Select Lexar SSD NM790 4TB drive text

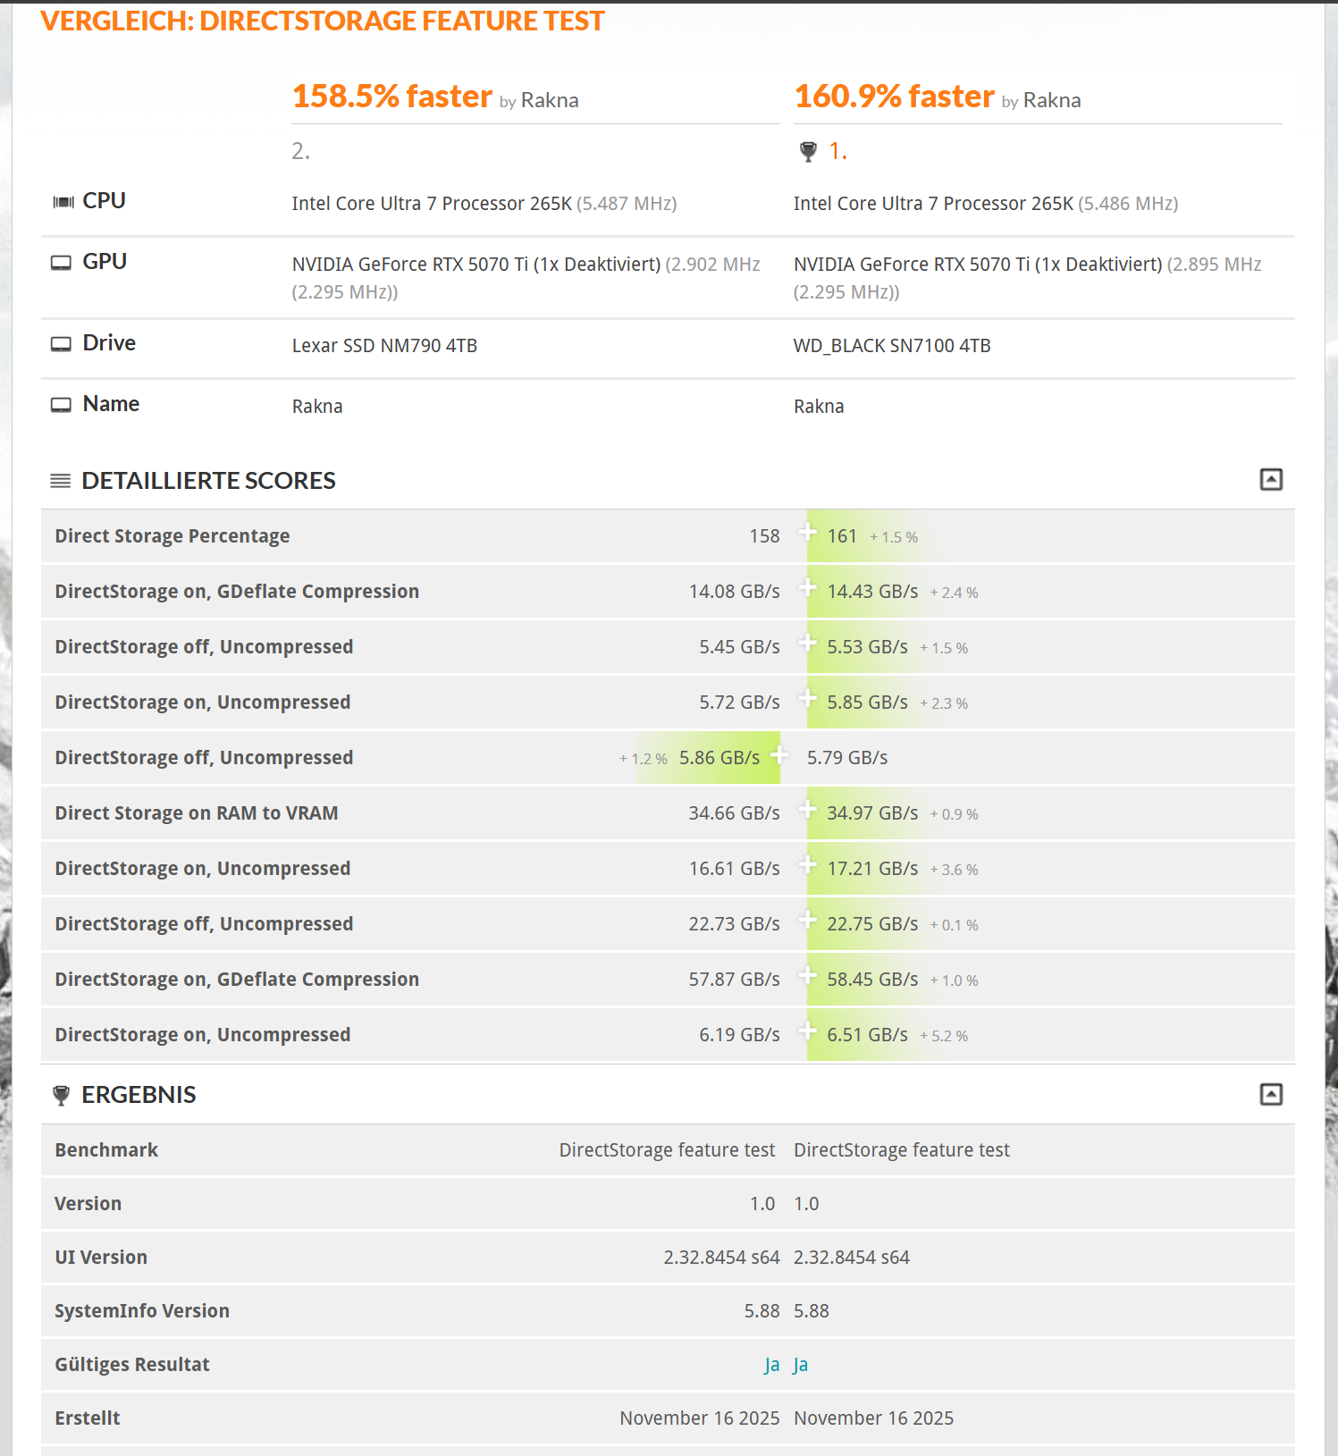coord(384,346)
